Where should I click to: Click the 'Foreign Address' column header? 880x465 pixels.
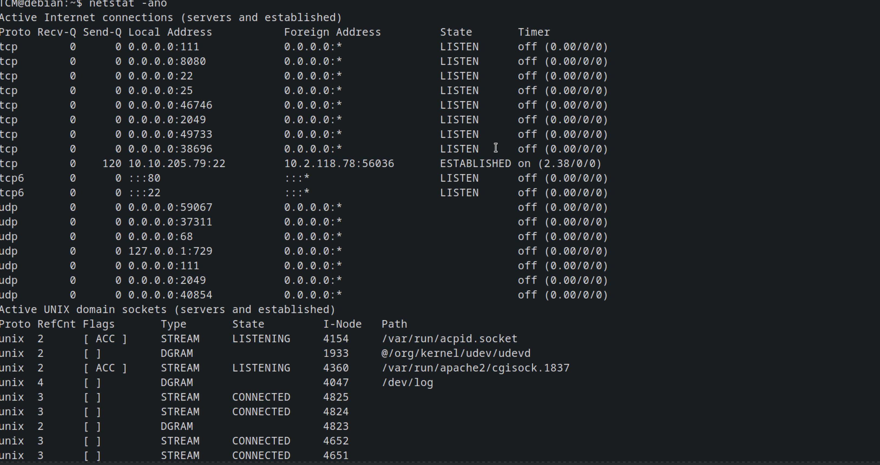332,32
